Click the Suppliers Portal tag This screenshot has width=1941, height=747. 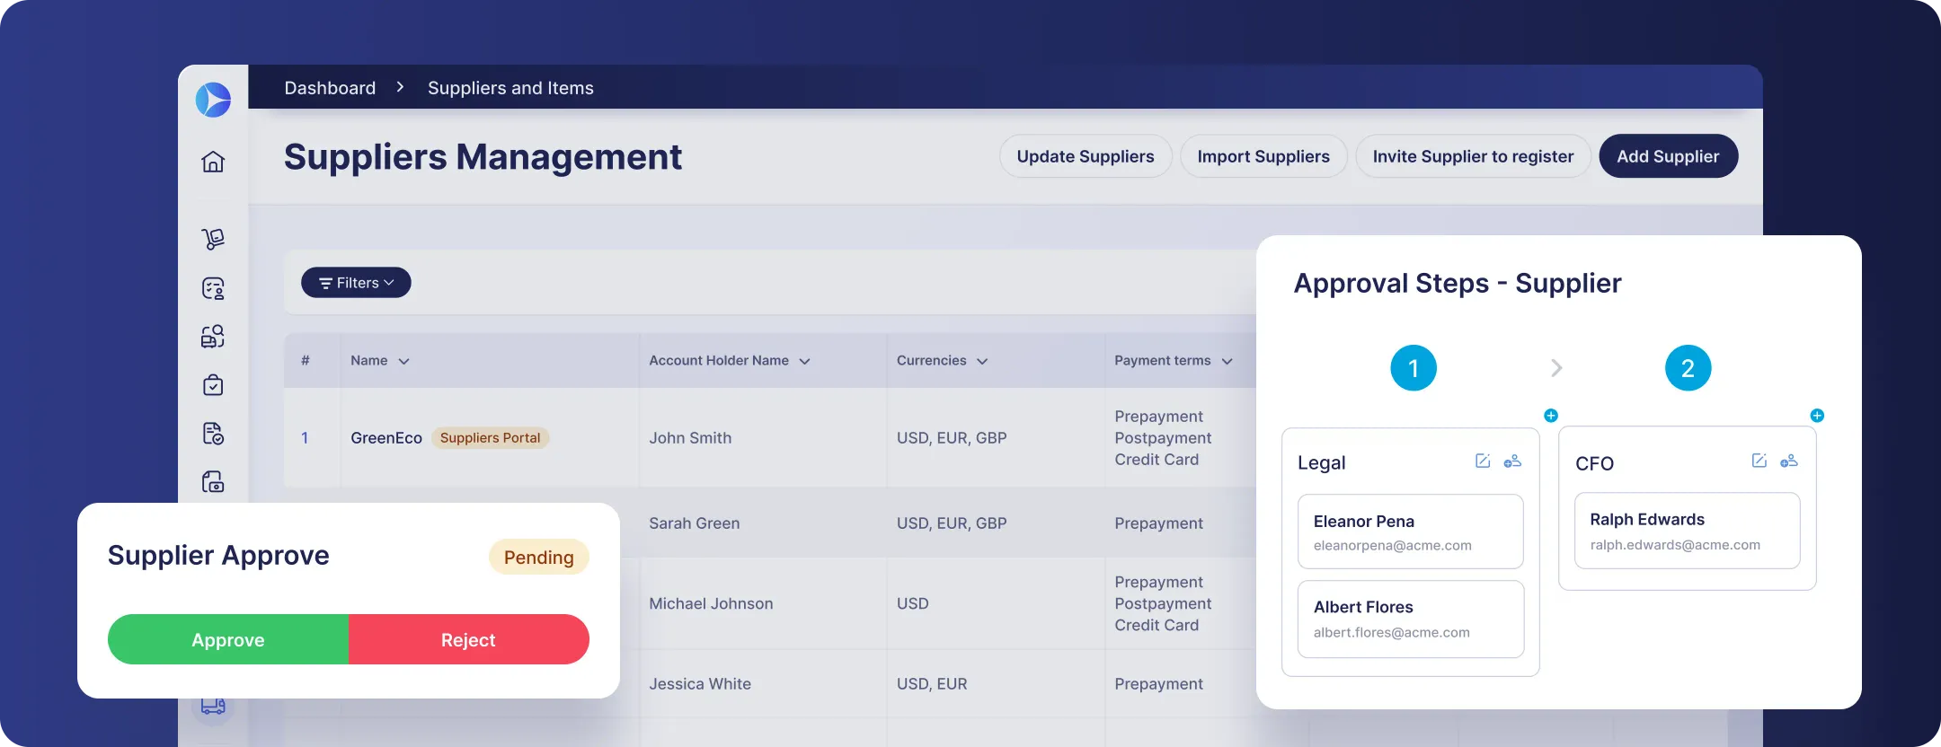[491, 437]
